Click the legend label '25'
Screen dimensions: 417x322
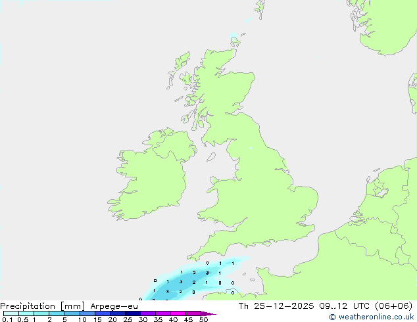128,319
